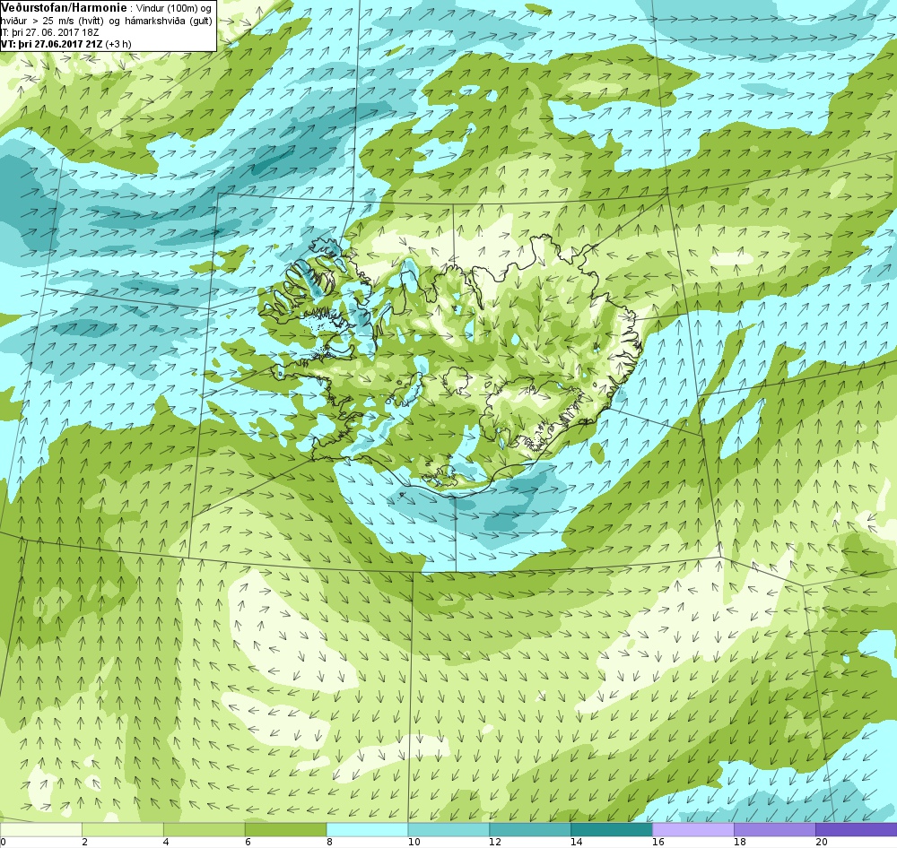Click the 'IT: þri 27. 06. 2017 18Z' line
The image size is (897, 848).
49,32
